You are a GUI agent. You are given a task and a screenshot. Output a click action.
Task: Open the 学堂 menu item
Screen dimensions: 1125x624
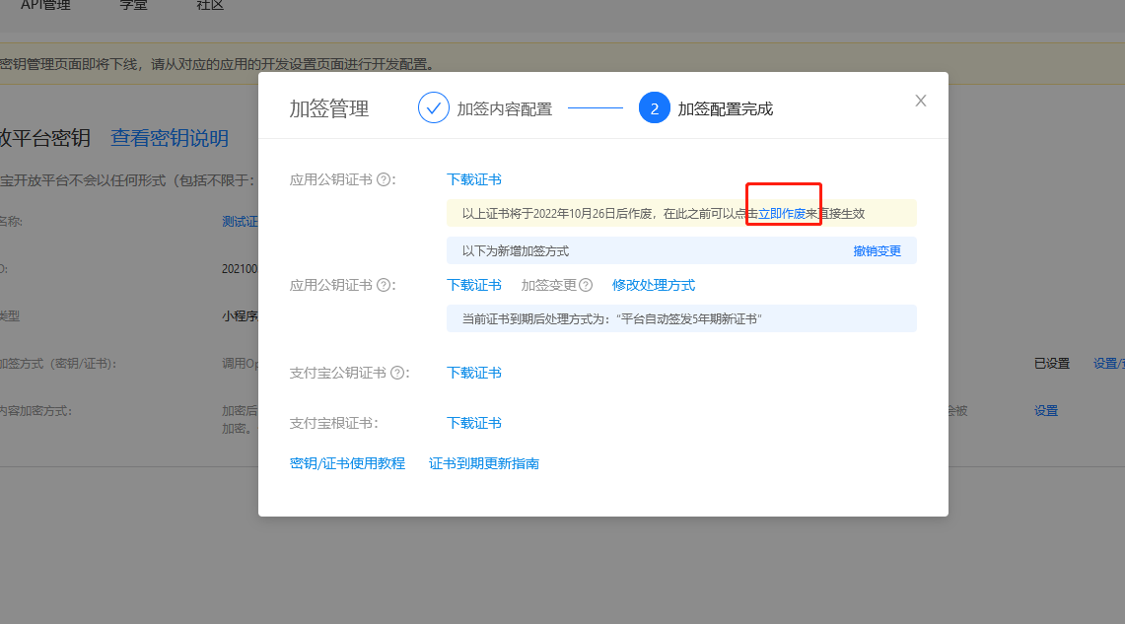pyautogui.click(x=132, y=6)
